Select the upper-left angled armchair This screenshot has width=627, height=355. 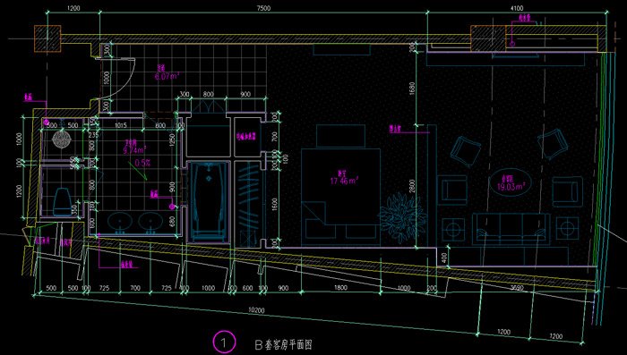click(x=466, y=151)
